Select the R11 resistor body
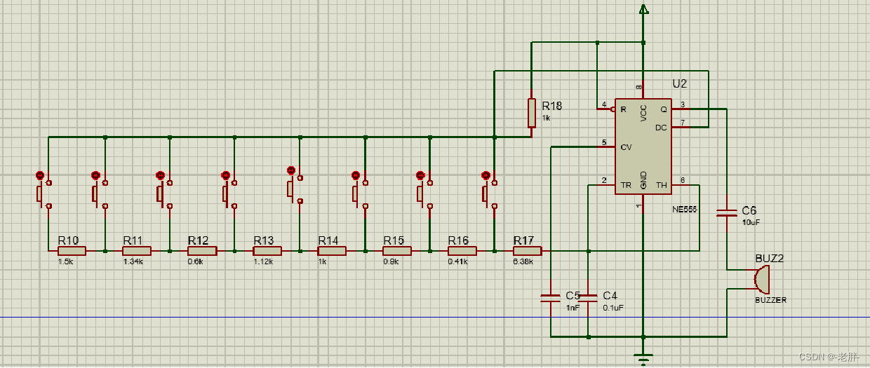Image resolution: width=870 pixels, height=368 pixels. (x=137, y=251)
